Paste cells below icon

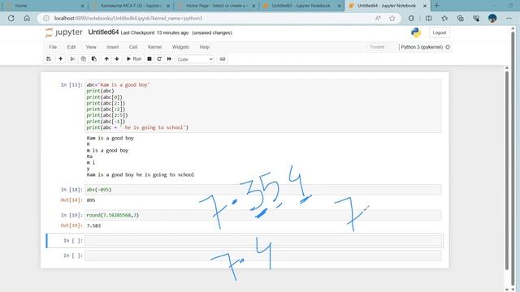coord(94,59)
